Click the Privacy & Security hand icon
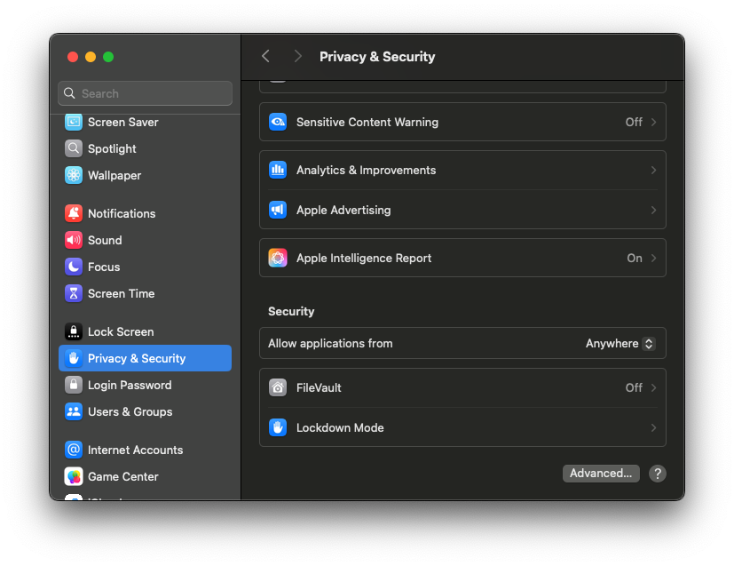Image resolution: width=734 pixels, height=566 pixels. coord(74,358)
